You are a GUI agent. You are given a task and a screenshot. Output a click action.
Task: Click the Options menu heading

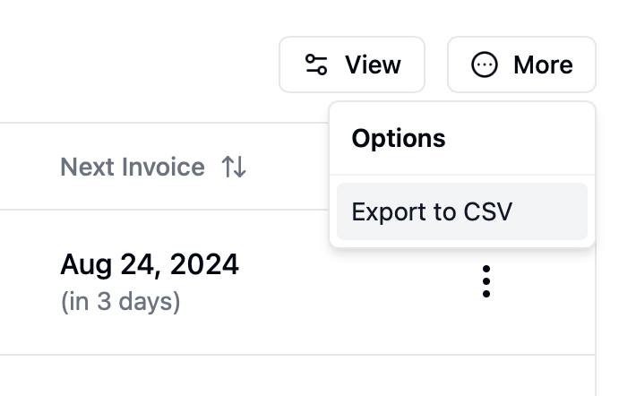coord(399,139)
